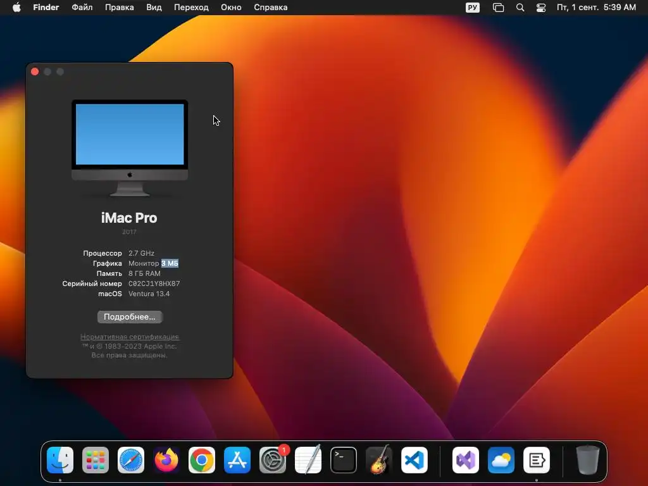Click the 2.7 GHz processor value
Image resolution: width=648 pixels, height=486 pixels.
tap(141, 253)
